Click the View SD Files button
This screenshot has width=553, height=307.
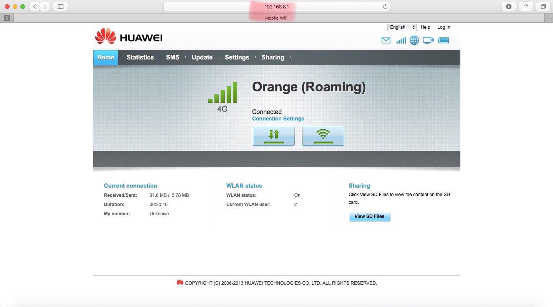pos(369,216)
